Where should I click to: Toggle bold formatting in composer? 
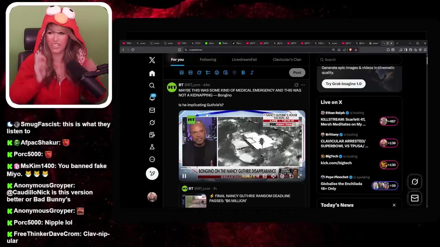tap(243, 73)
